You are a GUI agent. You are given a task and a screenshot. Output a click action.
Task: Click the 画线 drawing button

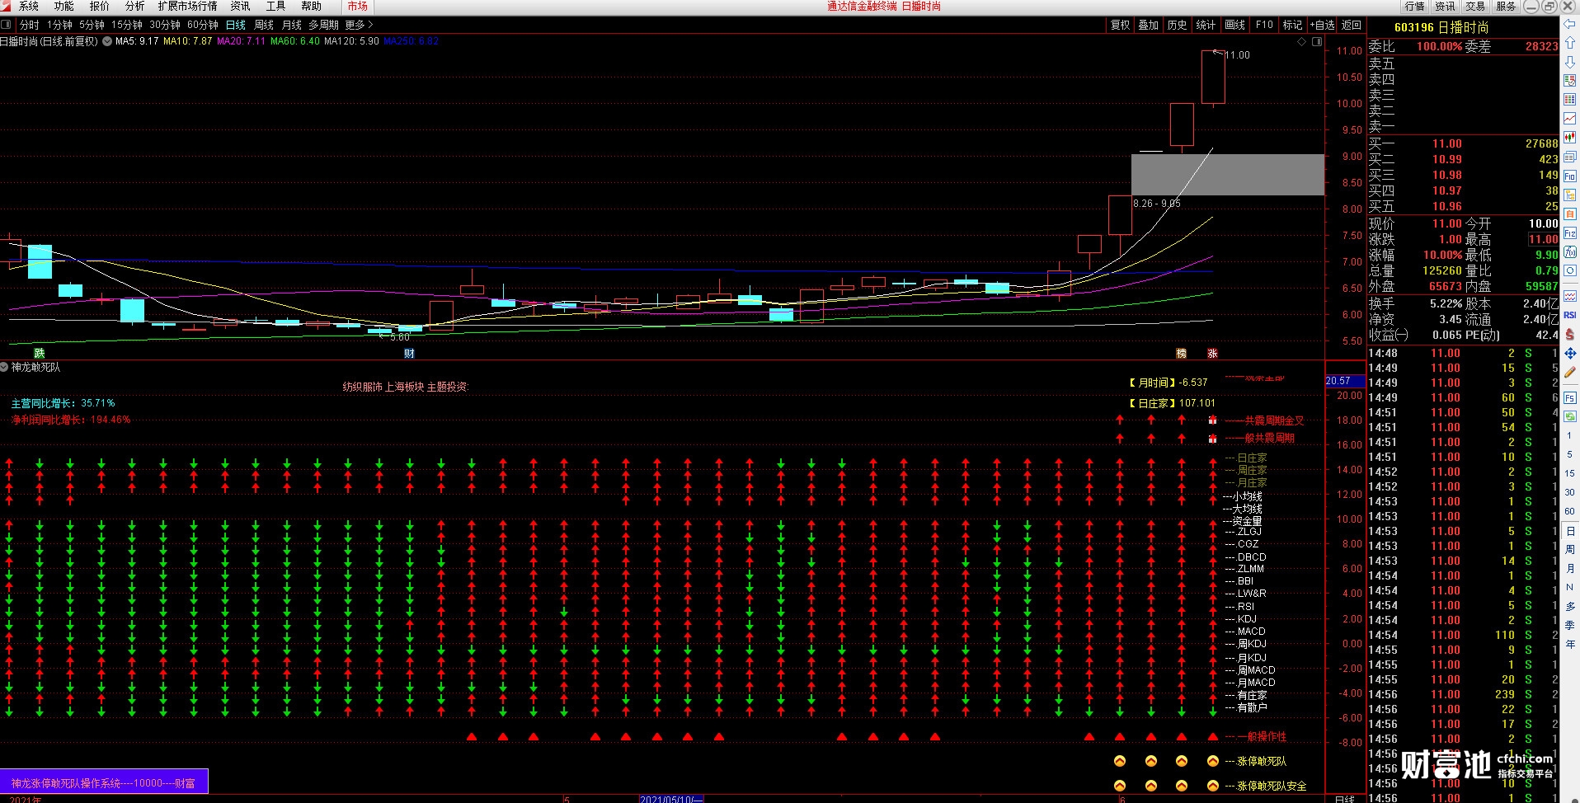[x=1235, y=25]
